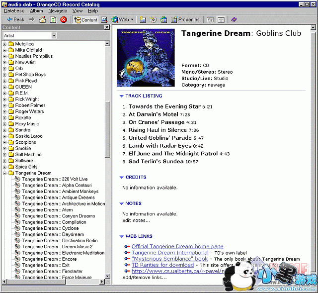Open Official Tangerine Dream home page link
Screen dimensions: 318x293
pyautogui.click(x=177, y=246)
